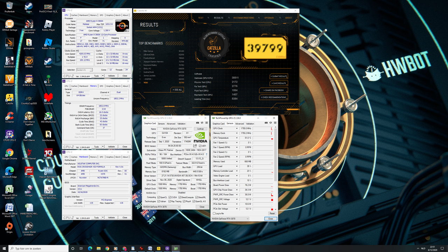Enable Log to file checkbox
The image size is (448, 252).
coord(215,213)
